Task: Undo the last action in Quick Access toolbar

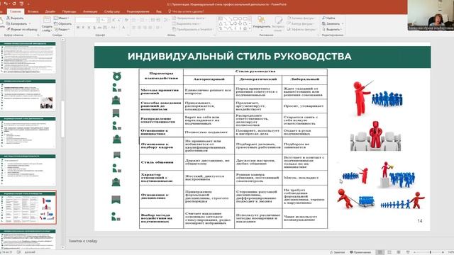Action: click(x=6, y=4)
